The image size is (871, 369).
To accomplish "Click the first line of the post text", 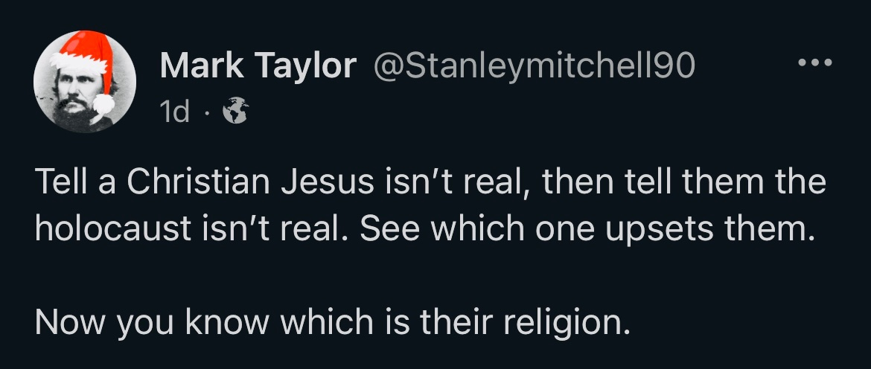I will coord(430,183).
